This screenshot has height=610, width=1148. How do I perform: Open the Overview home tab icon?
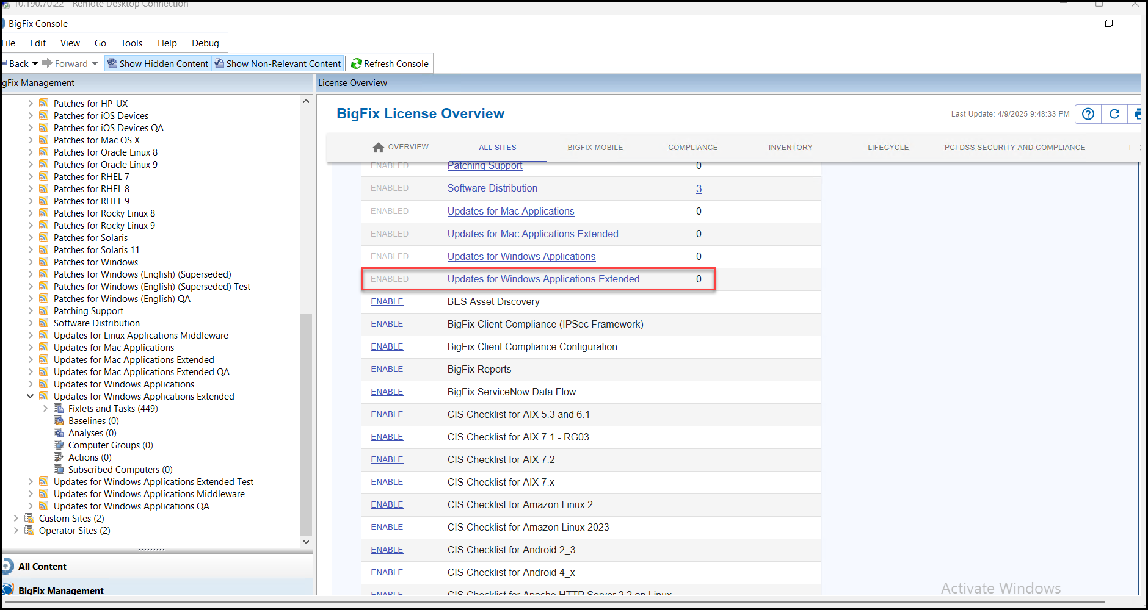379,147
